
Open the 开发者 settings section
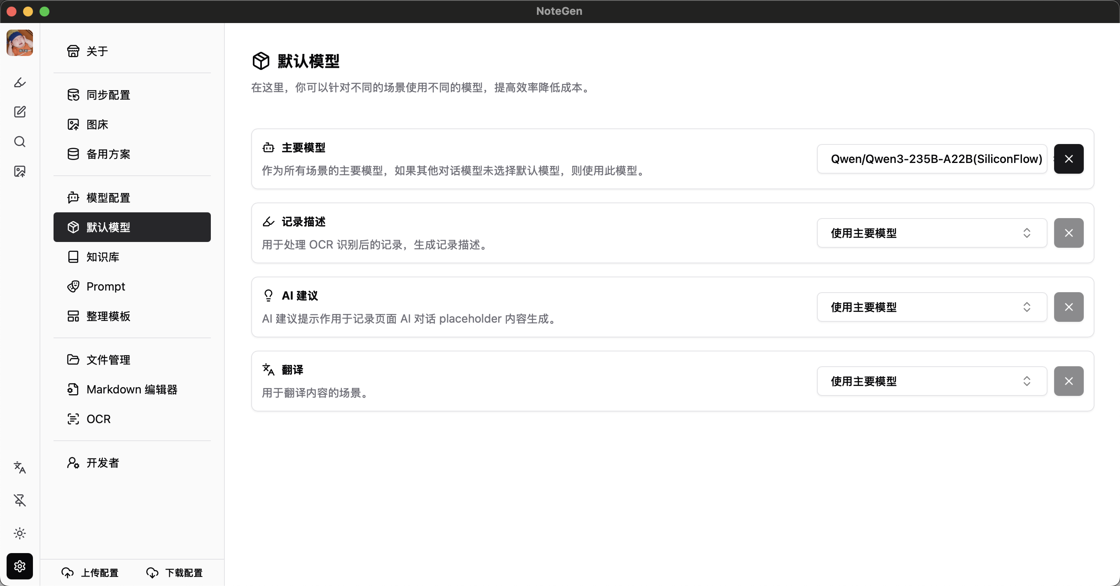point(132,463)
